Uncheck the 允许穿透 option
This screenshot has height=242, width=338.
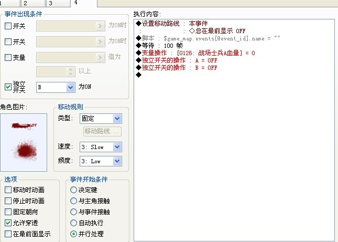pos(8,223)
